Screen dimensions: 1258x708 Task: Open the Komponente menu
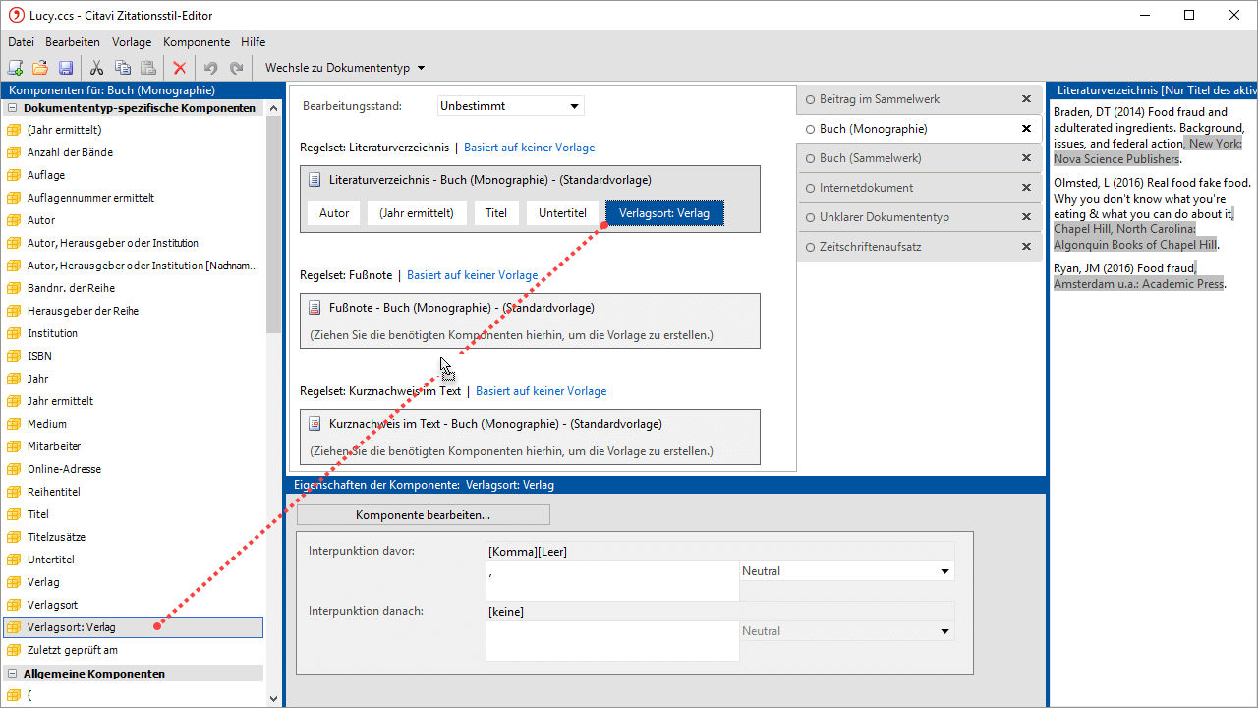pyautogui.click(x=196, y=42)
